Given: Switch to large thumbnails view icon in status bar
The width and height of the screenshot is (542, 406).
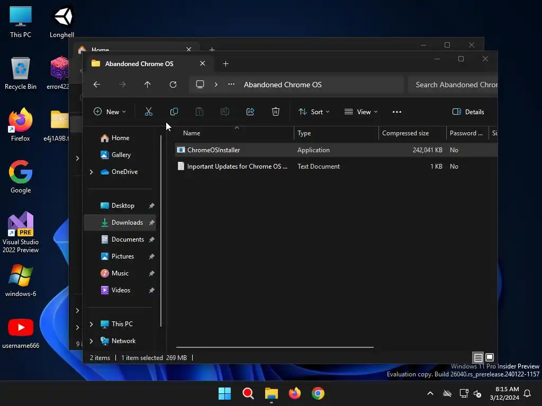Looking at the screenshot, I should pyautogui.click(x=490, y=357).
